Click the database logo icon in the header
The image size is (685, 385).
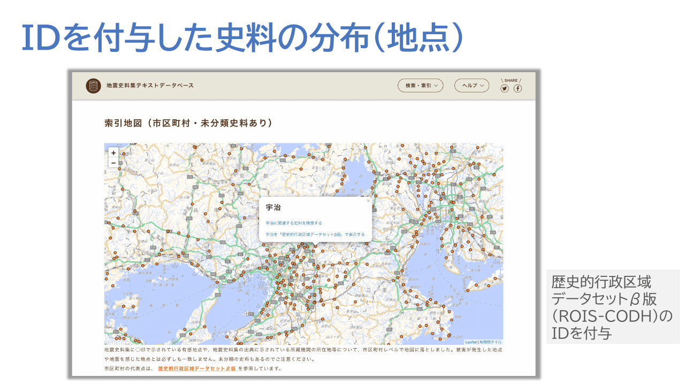(94, 86)
